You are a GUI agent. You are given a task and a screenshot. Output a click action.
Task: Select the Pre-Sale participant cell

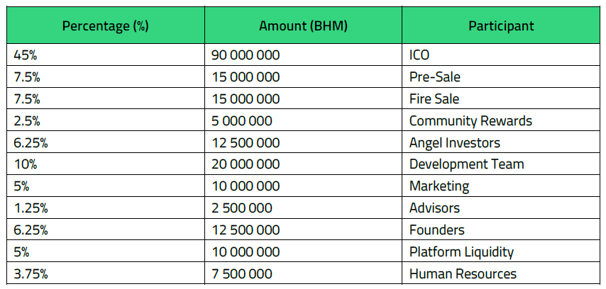pyautogui.click(x=434, y=76)
